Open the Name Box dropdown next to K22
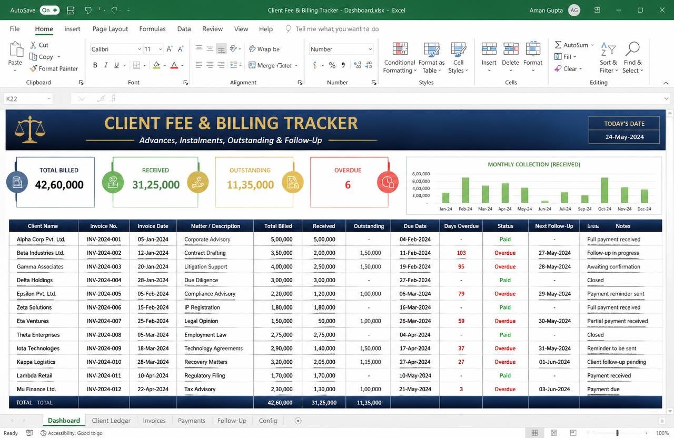The image size is (674, 438). (49, 98)
